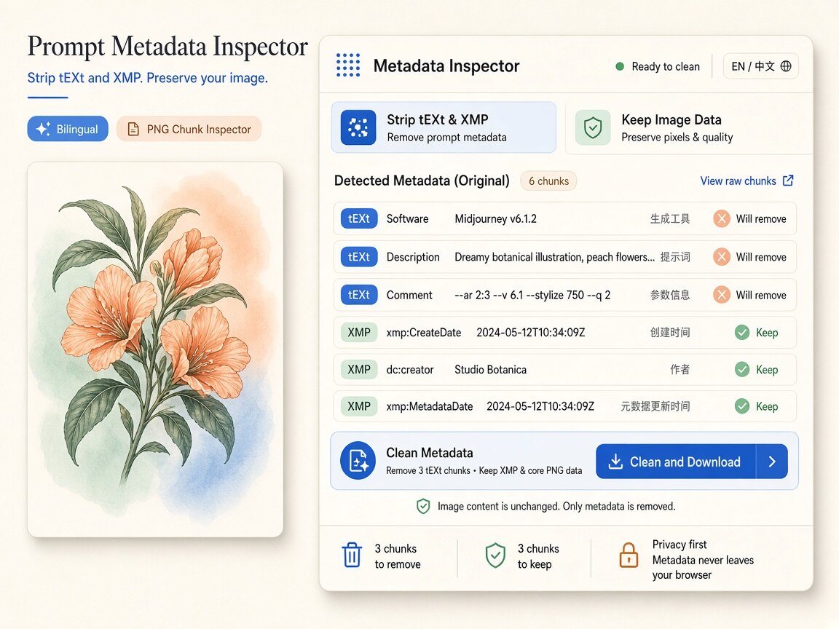Click the globe language icon

point(786,66)
